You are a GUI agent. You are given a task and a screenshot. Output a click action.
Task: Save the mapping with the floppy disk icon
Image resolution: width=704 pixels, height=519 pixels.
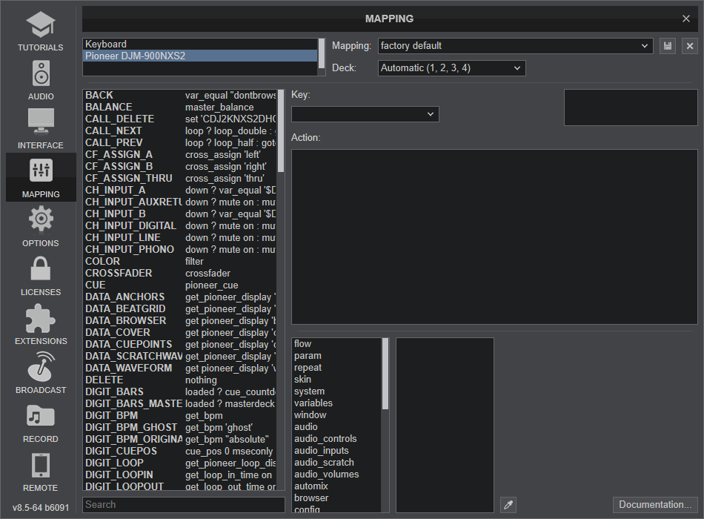pos(668,46)
